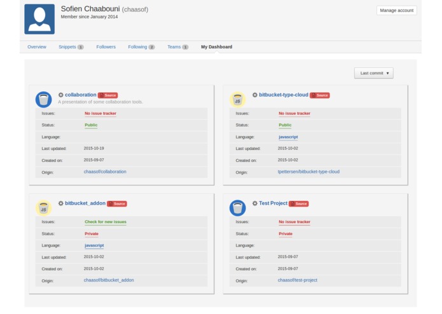442x314 pixels.
Task: Open the bitbucket_addon JS bucket avatar
Action: pyautogui.click(x=43, y=208)
